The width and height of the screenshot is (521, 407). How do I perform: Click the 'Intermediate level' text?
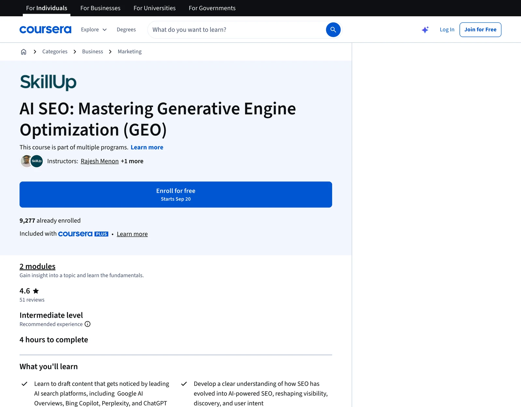click(51, 316)
